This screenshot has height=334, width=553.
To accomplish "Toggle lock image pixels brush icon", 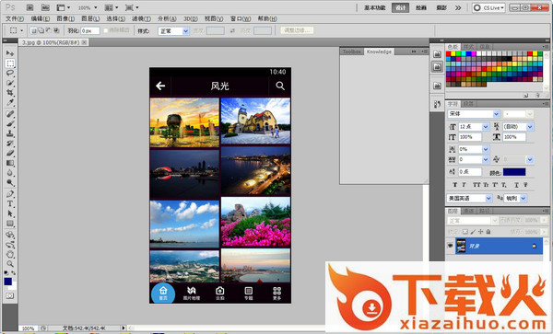I will pos(473,232).
